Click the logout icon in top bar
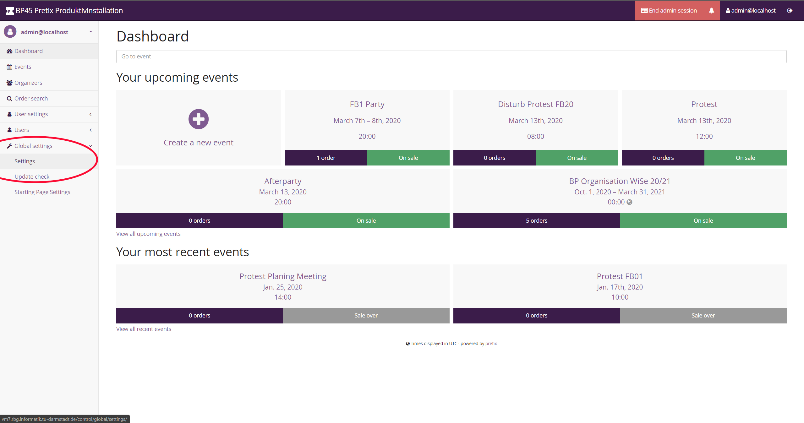The width and height of the screenshot is (804, 423). point(790,11)
